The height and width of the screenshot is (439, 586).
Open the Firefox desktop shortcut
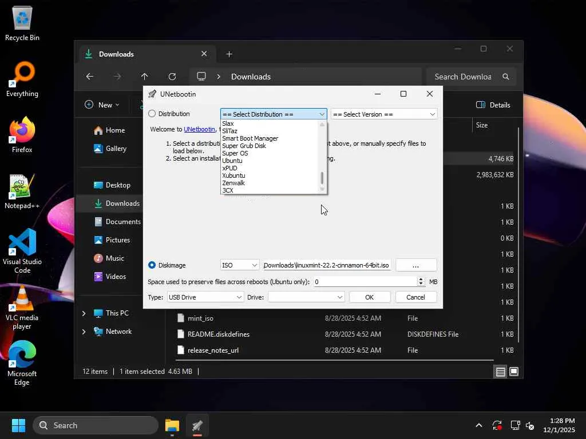[x=22, y=135]
